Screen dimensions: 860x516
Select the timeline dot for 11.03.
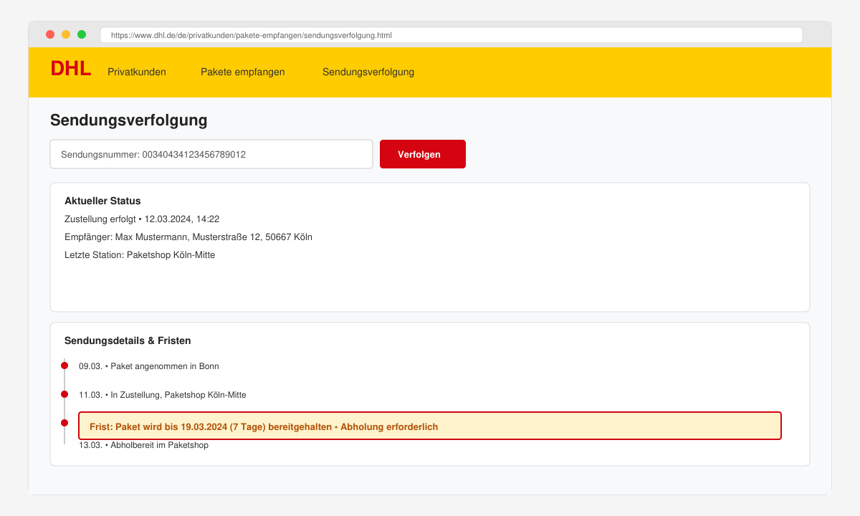click(64, 394)
